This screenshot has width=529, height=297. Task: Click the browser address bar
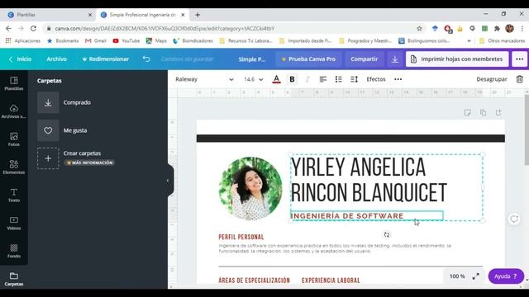coord(233,29)
